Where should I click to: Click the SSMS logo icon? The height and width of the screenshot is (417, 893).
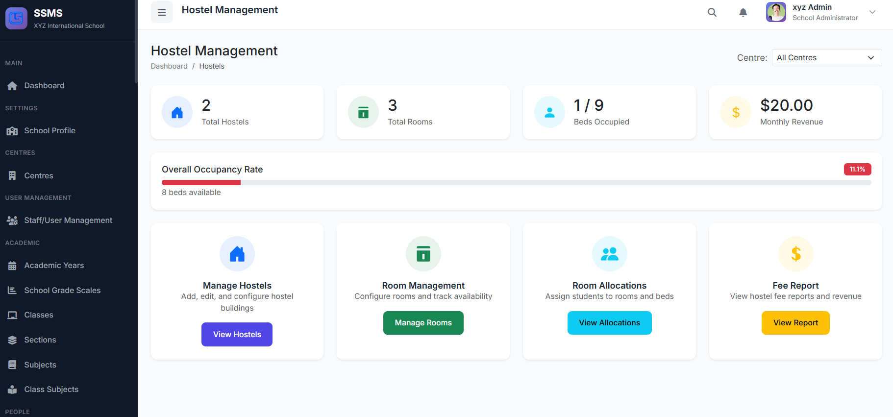click(16, 18)
